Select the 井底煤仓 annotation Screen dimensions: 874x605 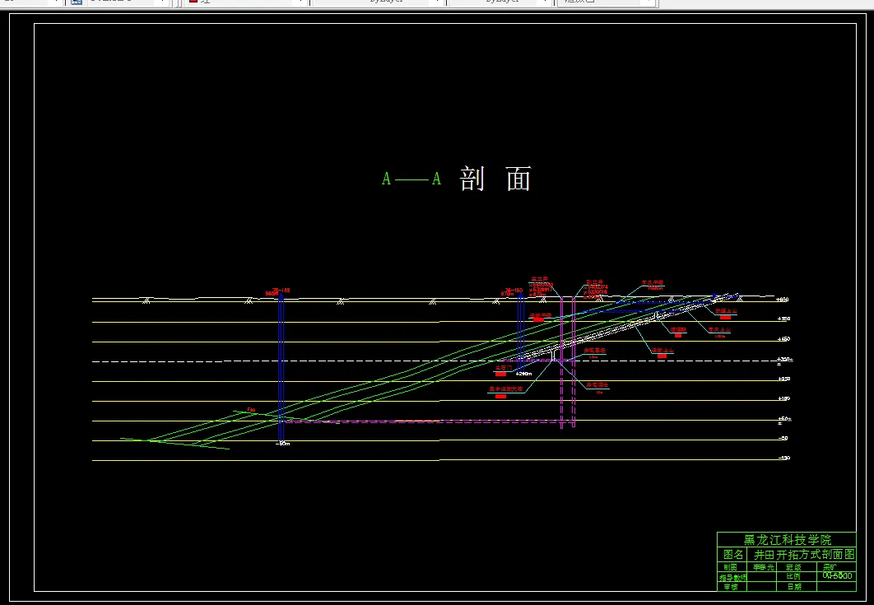[x=597, y=386]
